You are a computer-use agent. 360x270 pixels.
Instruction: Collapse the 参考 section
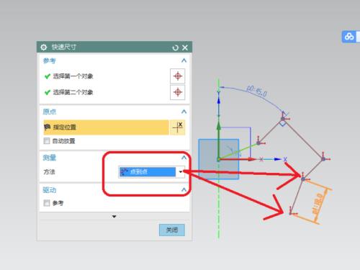click(x=184, y=60)
